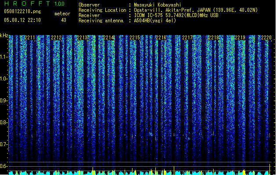Click the 0.8 frequency axis label
276x175 pixels.
tap(4, 122)
